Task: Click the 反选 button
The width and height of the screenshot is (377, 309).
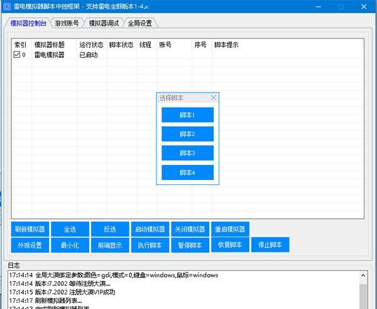Action: (110, 229)
